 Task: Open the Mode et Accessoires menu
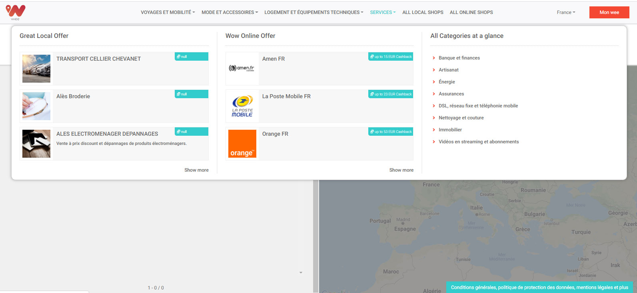230,12
